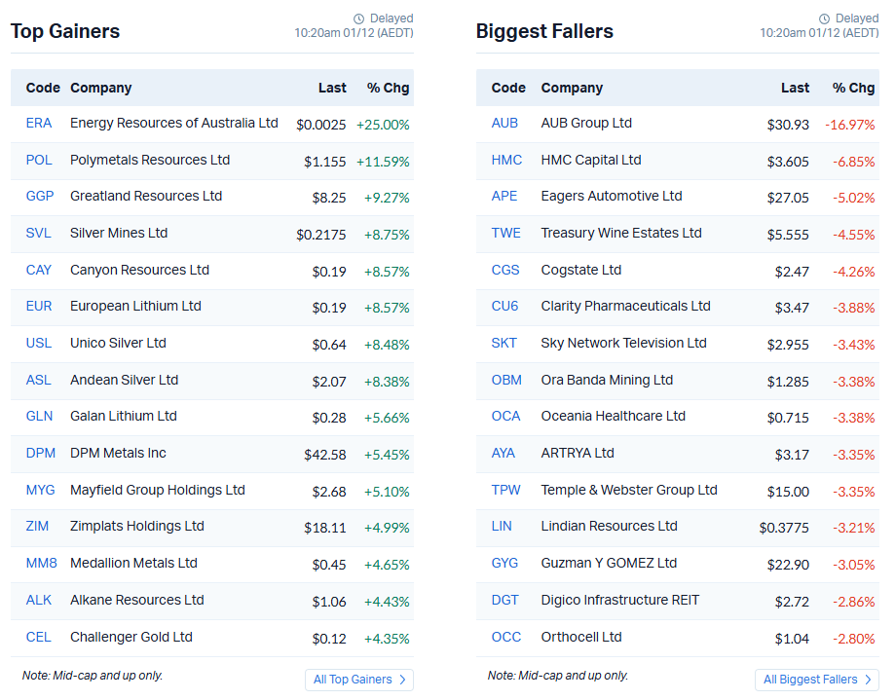Screen dimensions: 895x700
Task: Open the CU6 stock code link
Action: coord(505,307)
